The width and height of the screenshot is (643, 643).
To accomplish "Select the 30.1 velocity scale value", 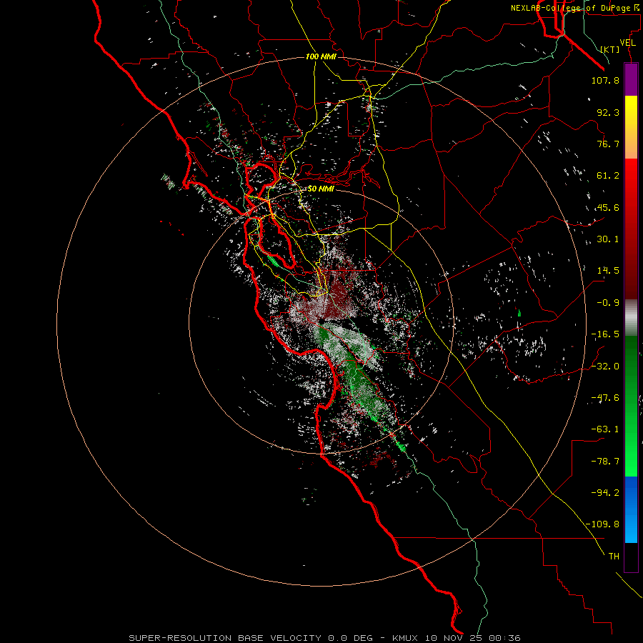I will pyautogui.click(x=608, y=239).
